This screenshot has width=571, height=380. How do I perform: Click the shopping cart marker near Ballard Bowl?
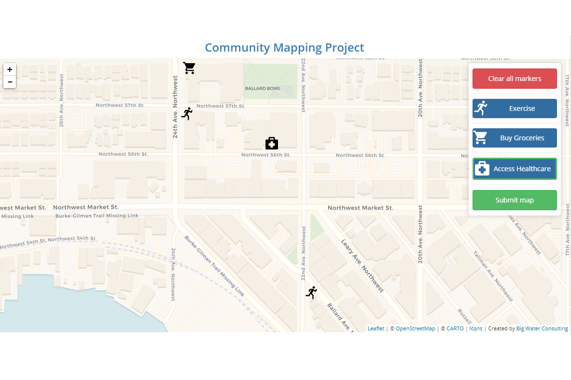tap(189, 68)
